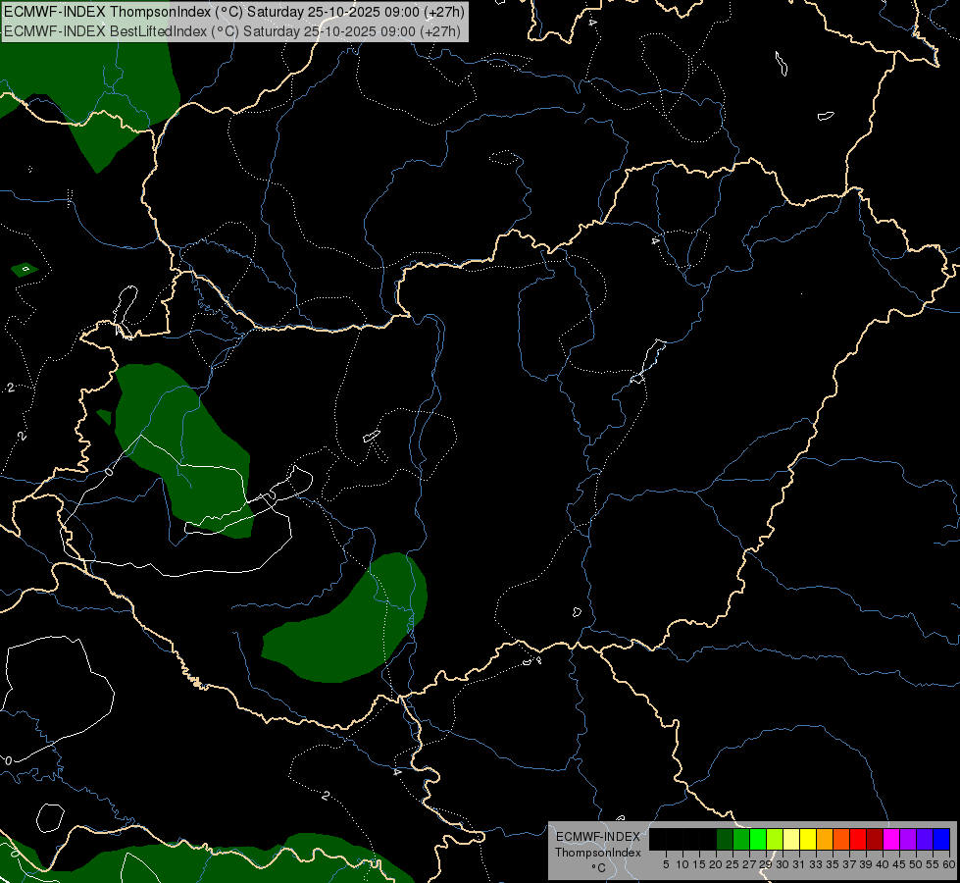Click the ThompsonIndex title line at top
Screen dimensions: 960x883
coord(234,12)
